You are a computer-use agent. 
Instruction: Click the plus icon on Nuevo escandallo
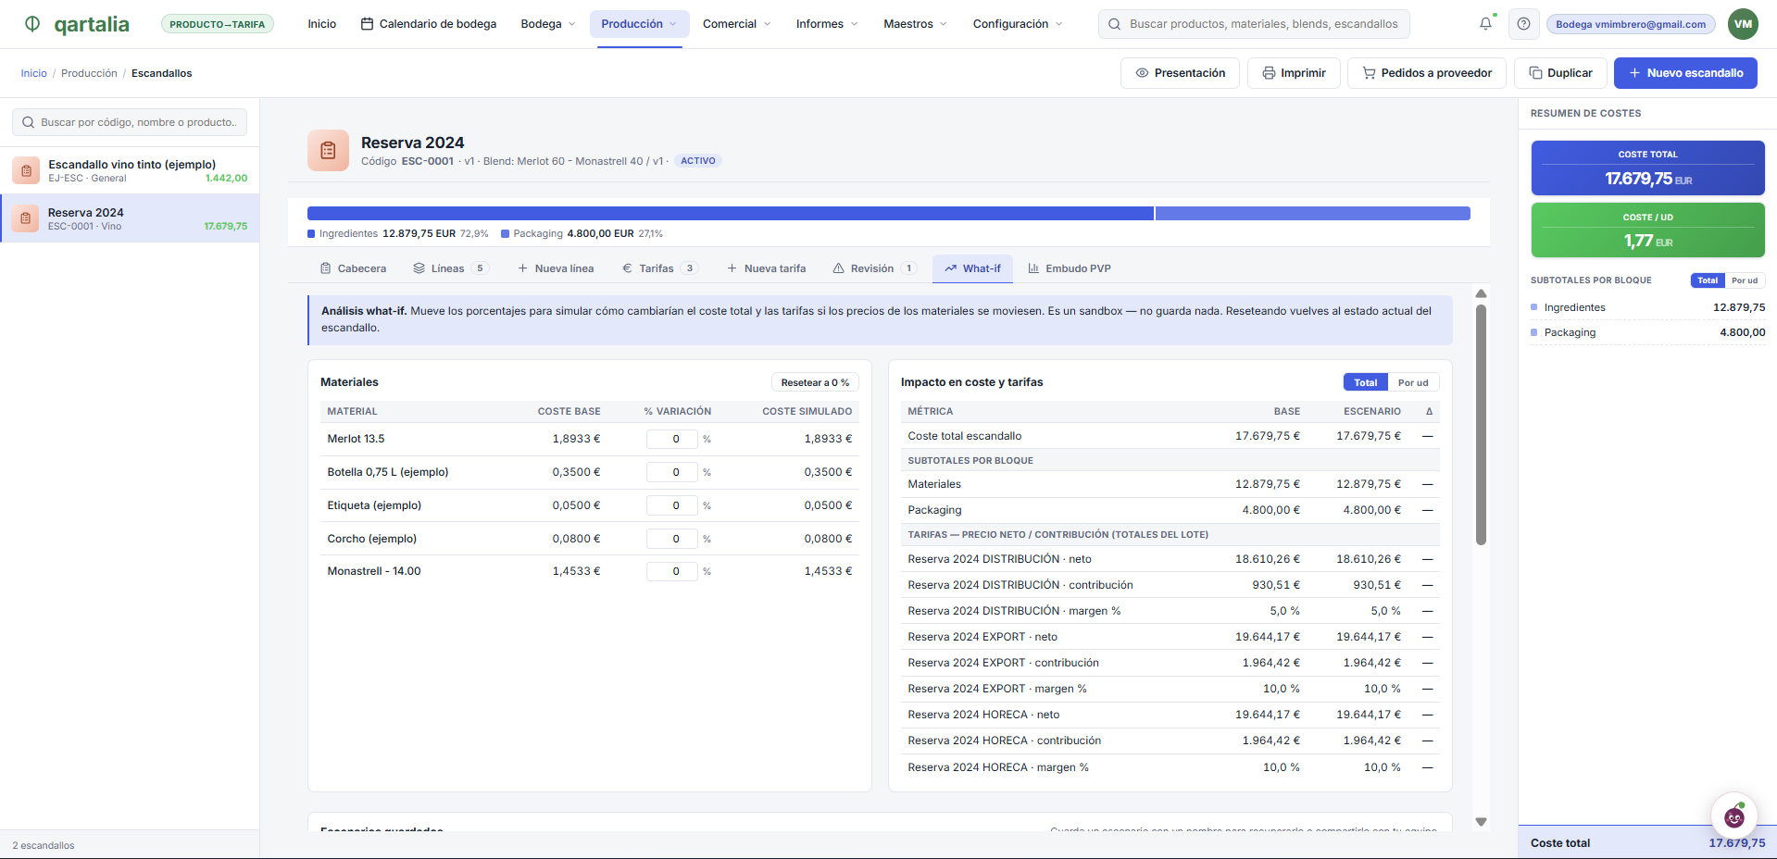click(1634, 73)
